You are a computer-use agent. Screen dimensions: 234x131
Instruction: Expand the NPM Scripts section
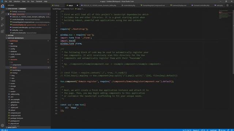tap(28, 127)
